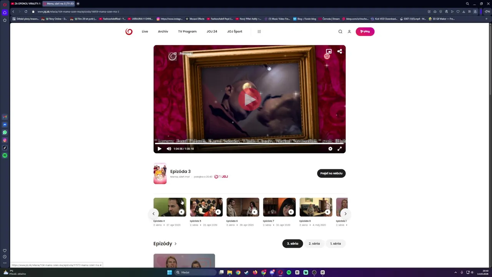The width and height of the screenshot is (492, 277).
Task: Mute the video with speaker icon
Action: tap(169, 149)
